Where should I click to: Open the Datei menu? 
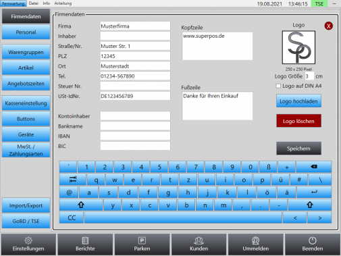(x=34, y=3)
